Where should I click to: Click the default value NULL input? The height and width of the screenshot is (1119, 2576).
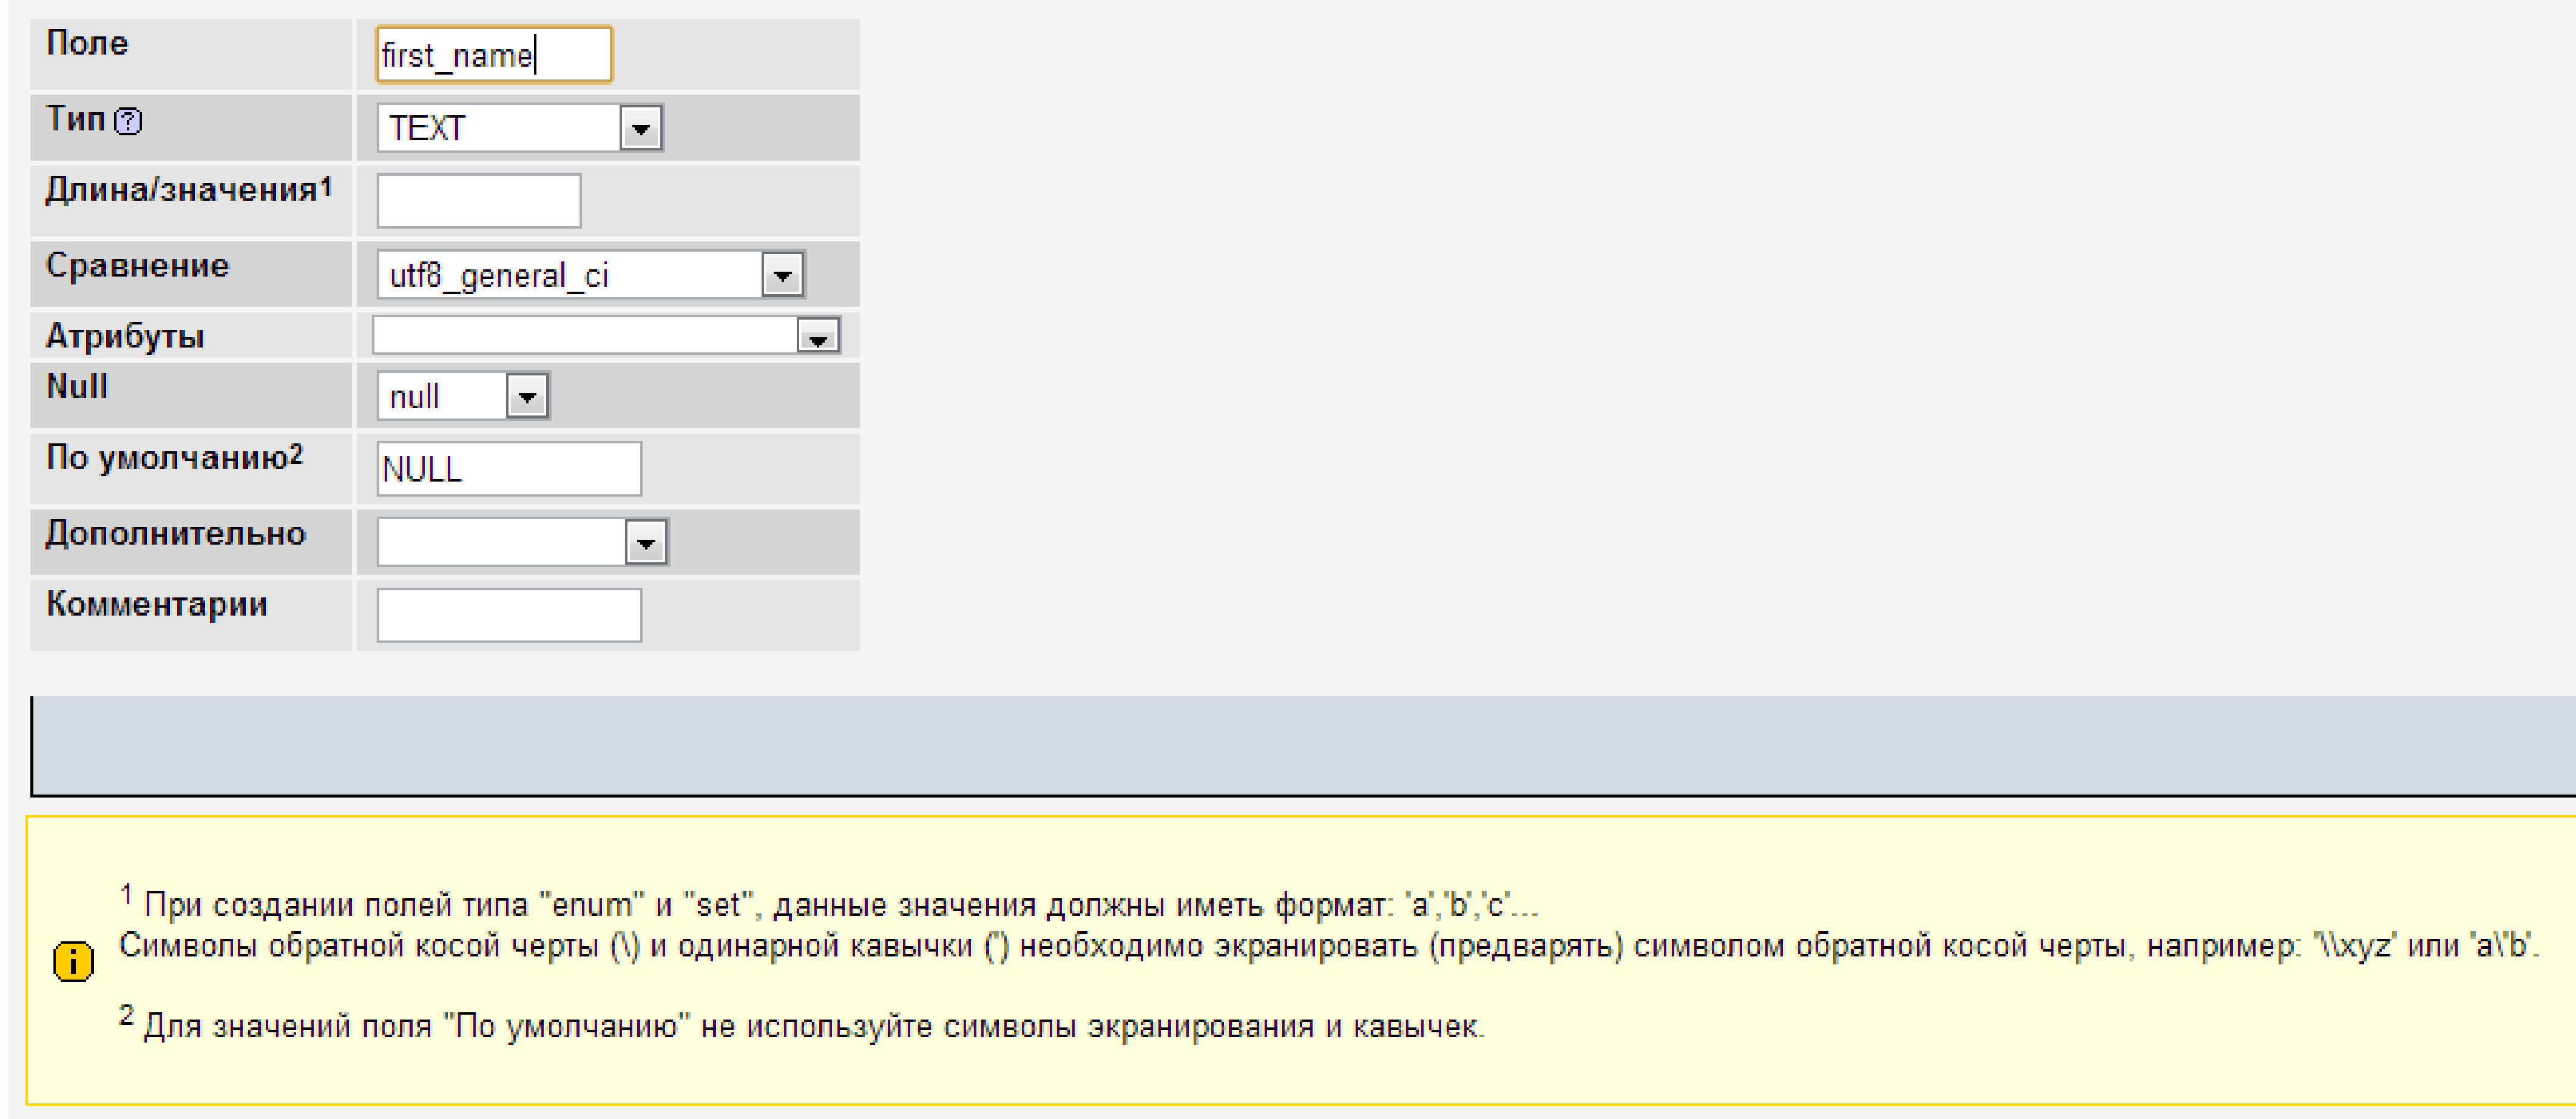pos(508,469)
